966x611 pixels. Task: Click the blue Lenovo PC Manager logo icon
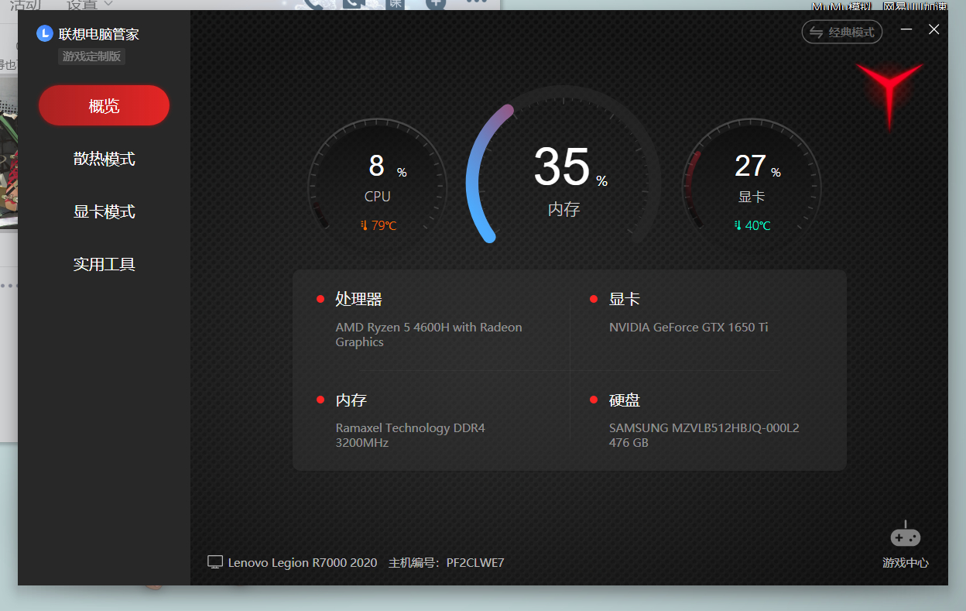(x=45, y=33)
